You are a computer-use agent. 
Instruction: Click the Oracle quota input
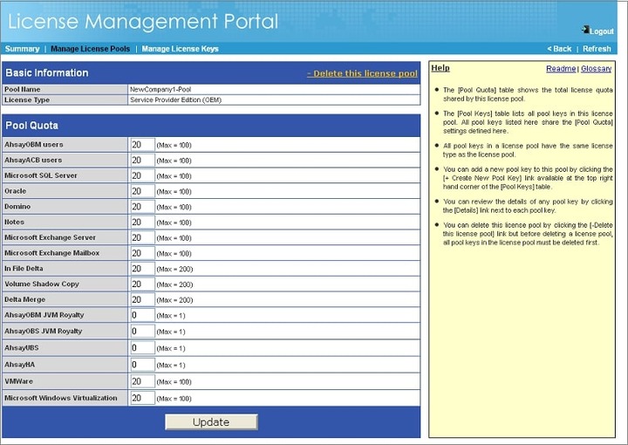142,191
